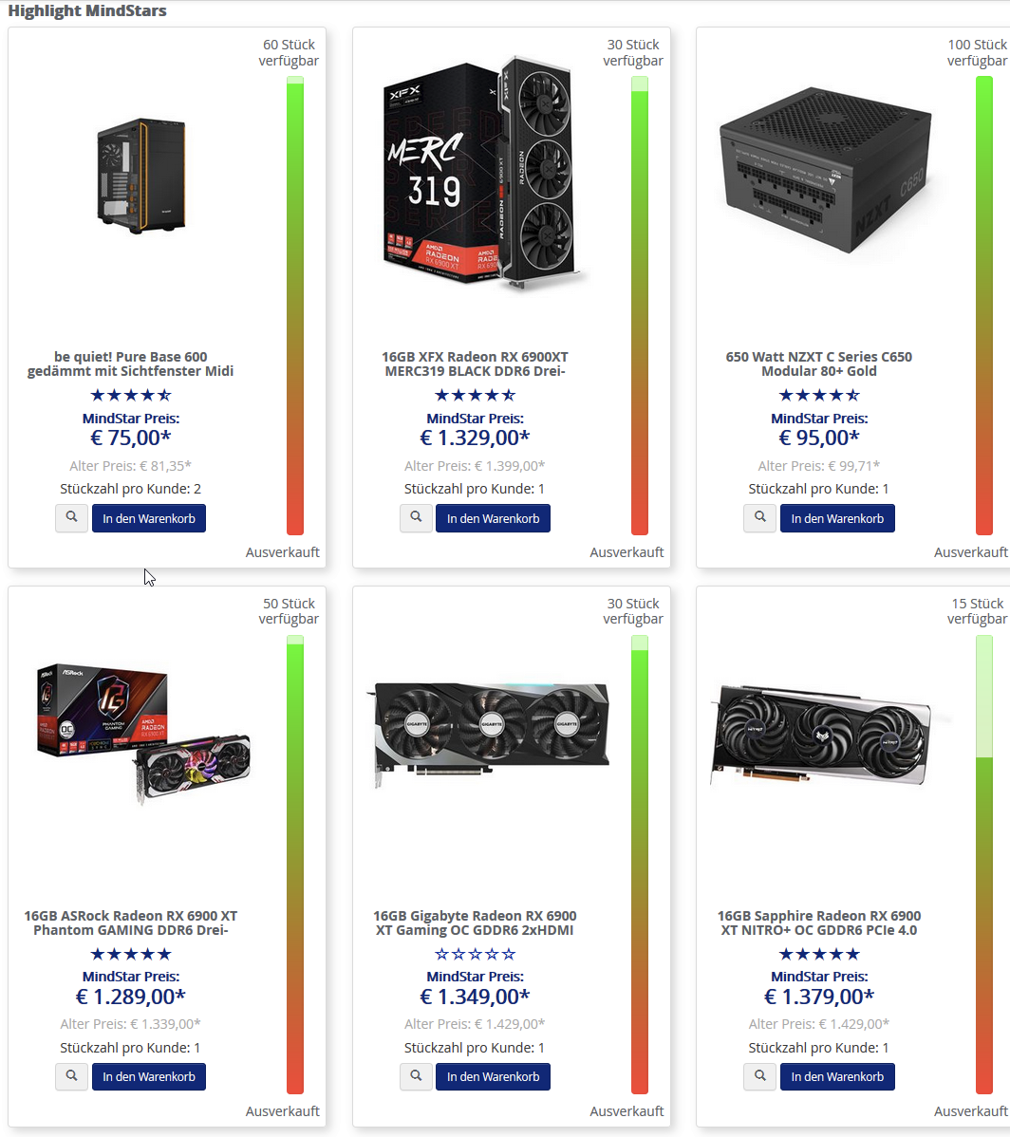Add be quiet! Pure Base 600 to Warenkorb

pyautogui.click(x=149, y=518)
